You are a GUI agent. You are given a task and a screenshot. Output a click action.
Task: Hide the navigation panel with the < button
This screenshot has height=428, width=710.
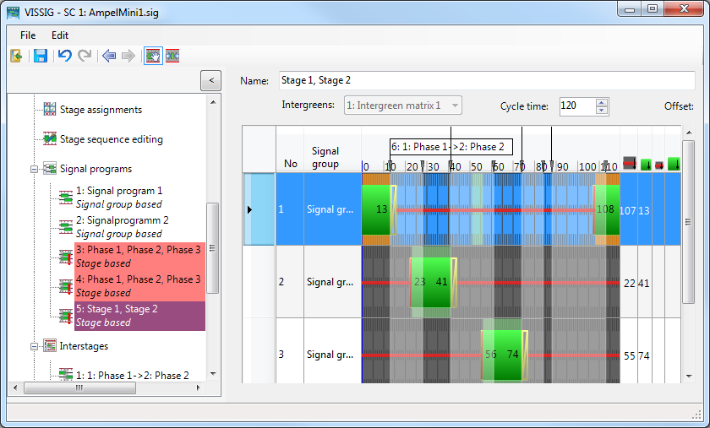(x=210, y=80)
